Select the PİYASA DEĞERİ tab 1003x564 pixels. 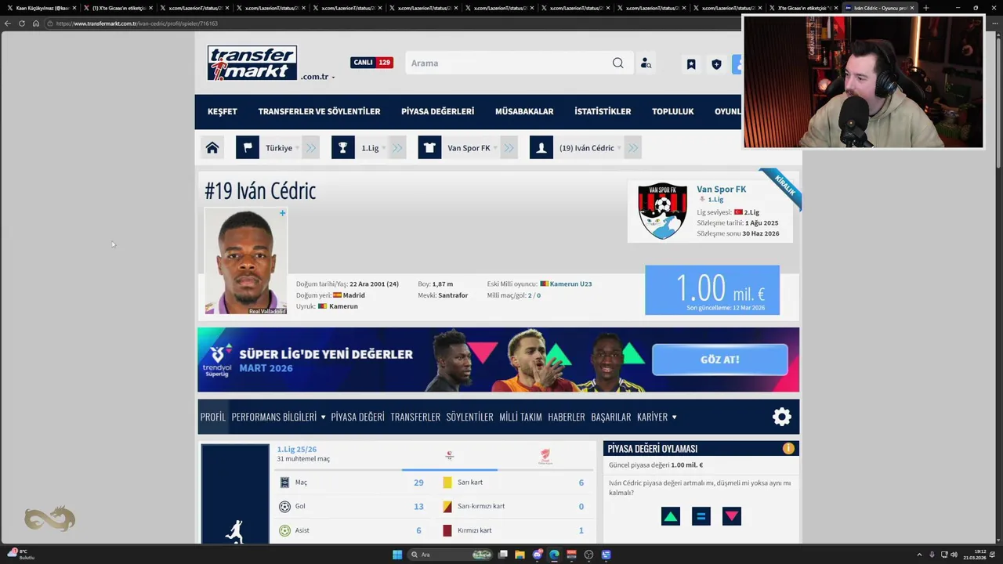pyautogui.click(x=357, y=417)
